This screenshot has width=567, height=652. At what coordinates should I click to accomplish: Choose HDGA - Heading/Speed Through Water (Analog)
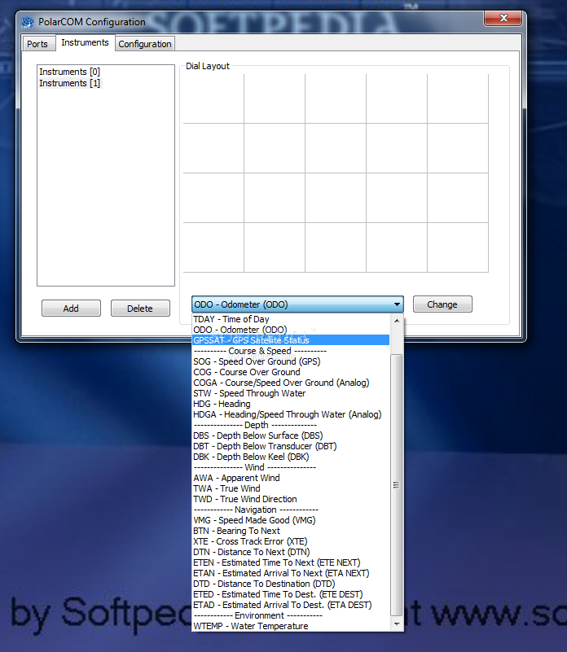coord(291,414)
